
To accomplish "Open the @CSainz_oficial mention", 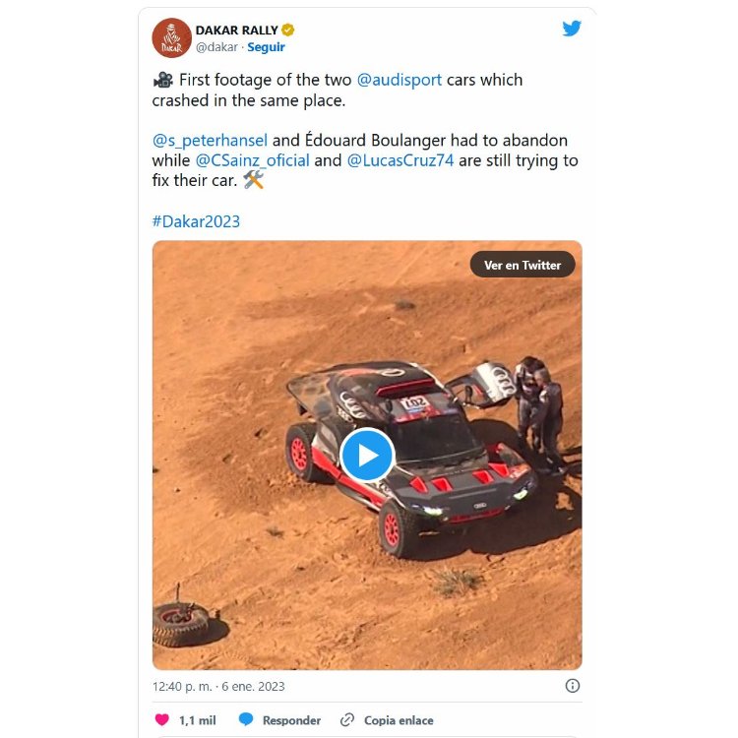I will (252, 161).
